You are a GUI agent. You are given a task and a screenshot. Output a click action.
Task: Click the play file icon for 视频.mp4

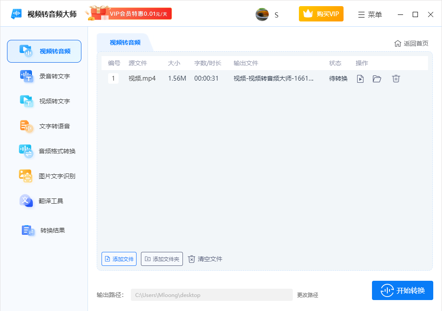click(x=360, y=79)
